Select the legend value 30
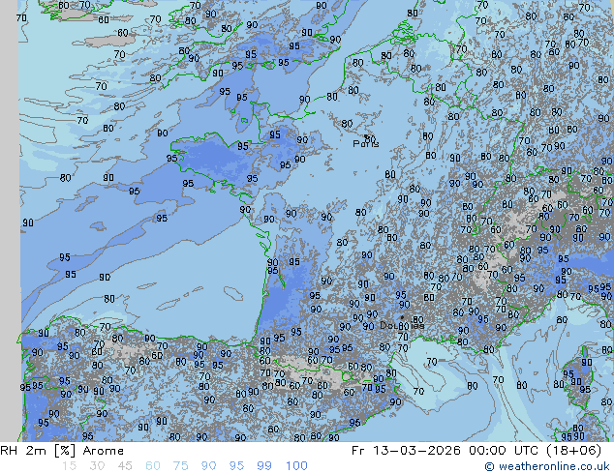The width and height of the screenshot is (614, 474). click(x=97, y=466)
